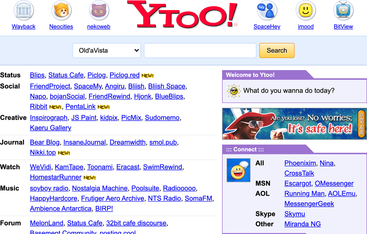
Task: Open the Toonami link
Action: pos(100,167)
